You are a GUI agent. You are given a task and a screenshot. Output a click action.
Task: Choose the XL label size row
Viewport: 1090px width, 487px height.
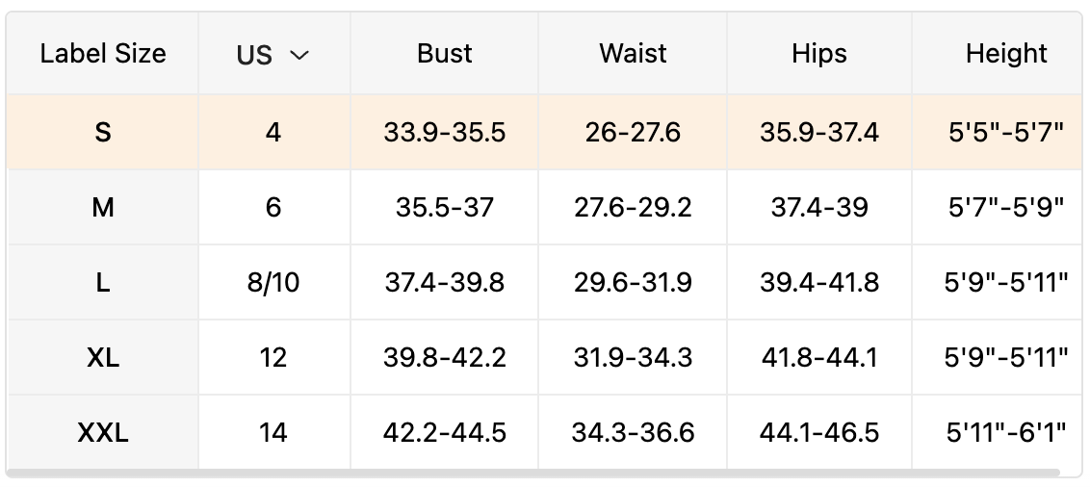(103, 357)
